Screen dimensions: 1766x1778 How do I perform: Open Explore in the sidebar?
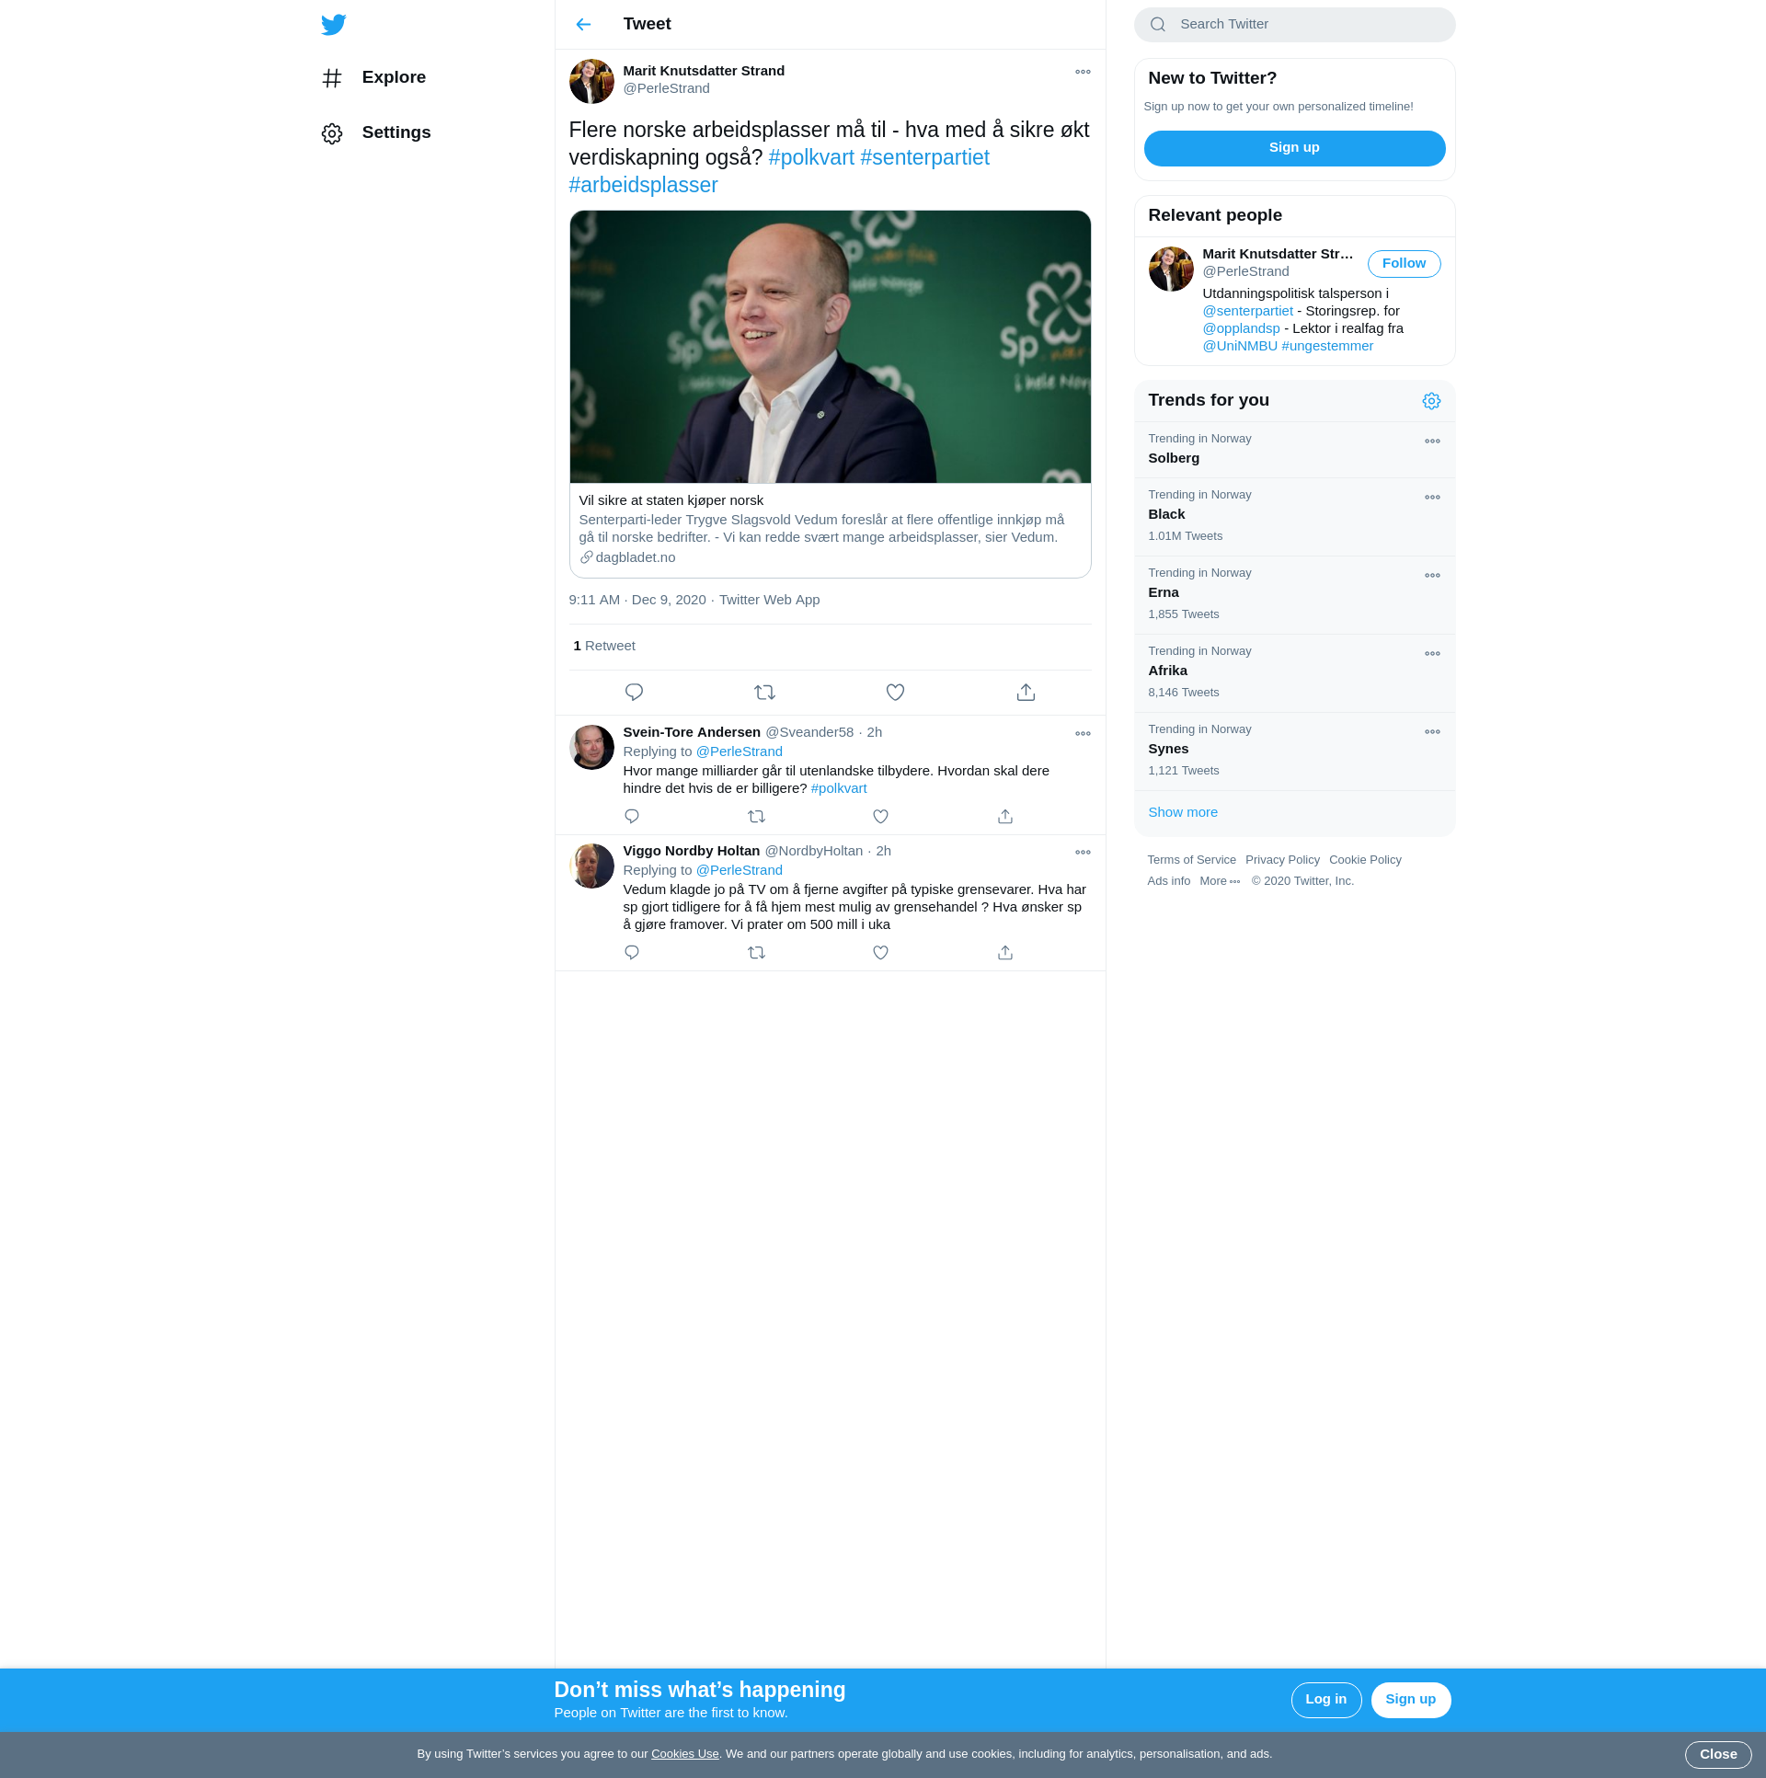click(393, 77)
